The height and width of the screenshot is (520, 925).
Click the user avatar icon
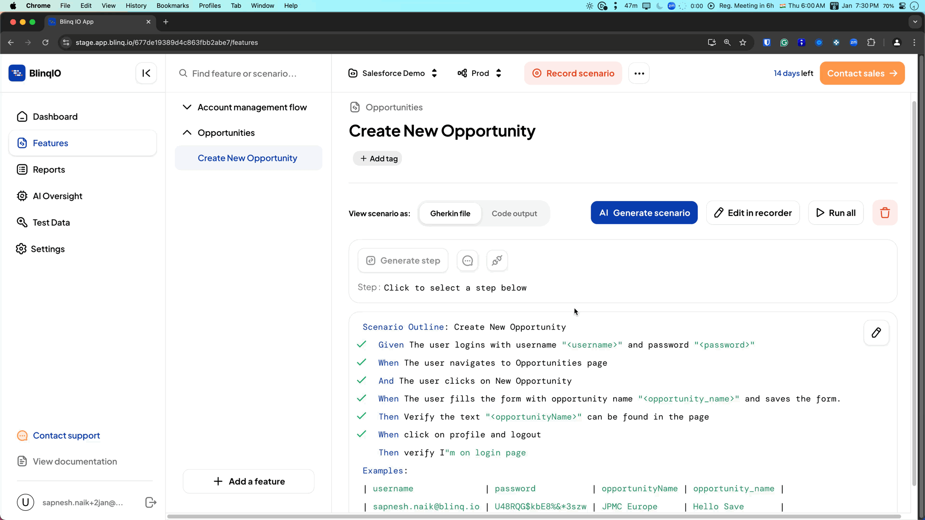pos(25,502)
